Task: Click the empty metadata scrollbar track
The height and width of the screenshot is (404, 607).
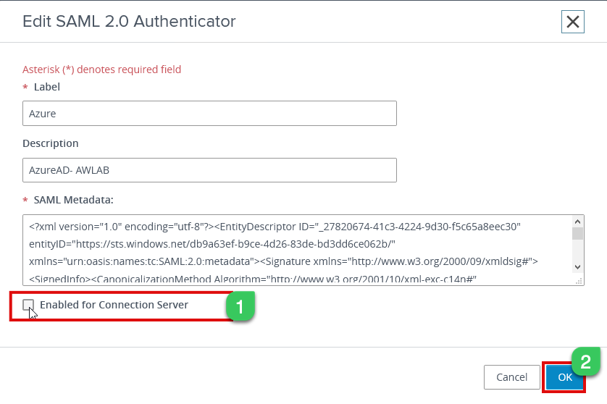Action: pyautogui.click(x=577, y=251)
